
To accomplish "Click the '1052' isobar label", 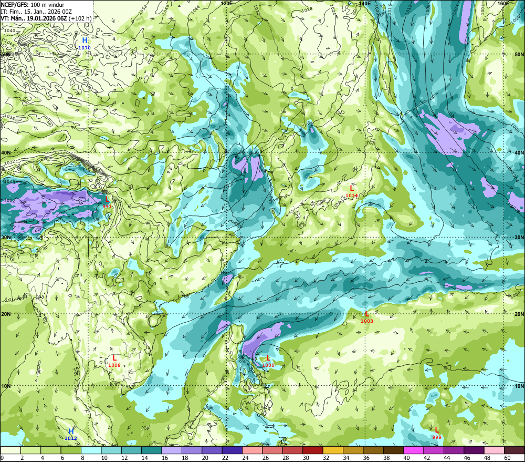I will pyautogui.click(x=142, y=9).
